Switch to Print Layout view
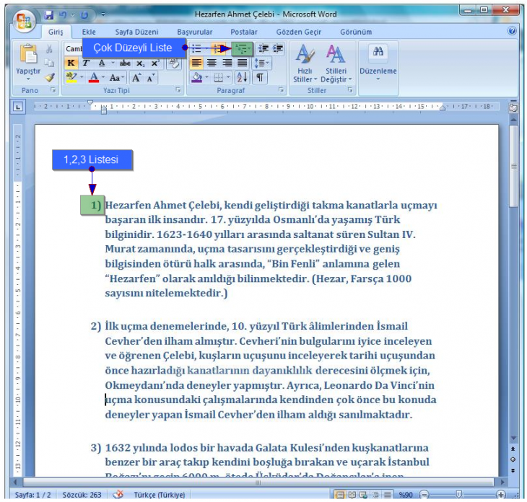 click(x=340, y=495)
